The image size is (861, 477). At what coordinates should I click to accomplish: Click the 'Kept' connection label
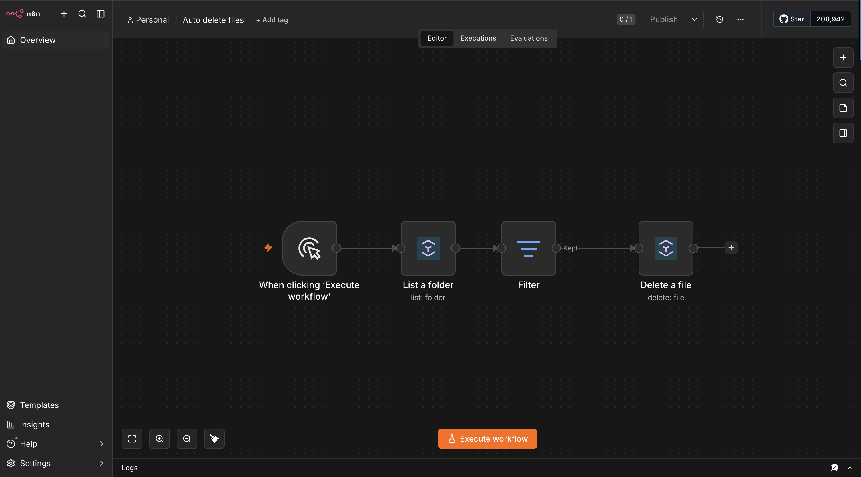click(x=570, y=248)
